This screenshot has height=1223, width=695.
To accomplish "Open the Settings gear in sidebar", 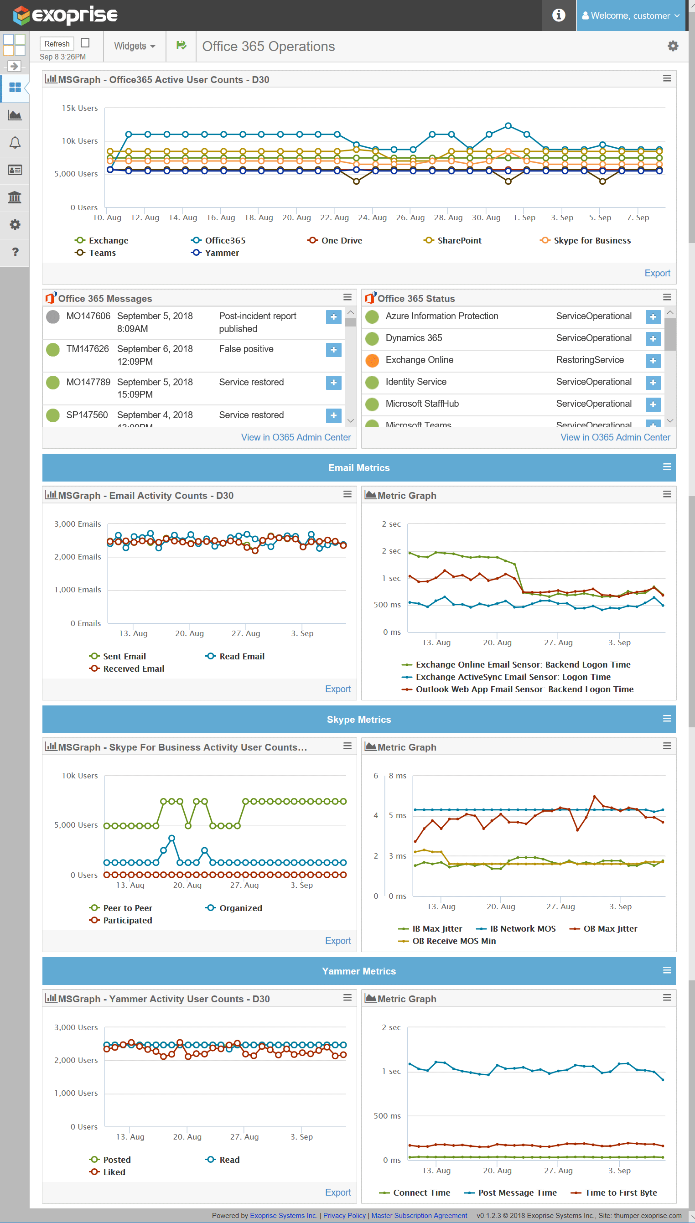I will (x=15, y=224).
